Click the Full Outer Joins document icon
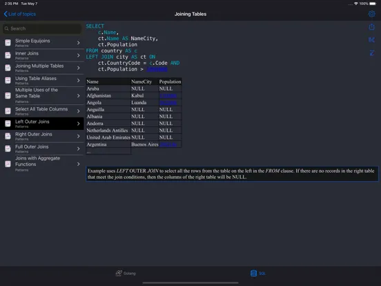The width and height of the screenshot is (381, 286). [8, 149]
